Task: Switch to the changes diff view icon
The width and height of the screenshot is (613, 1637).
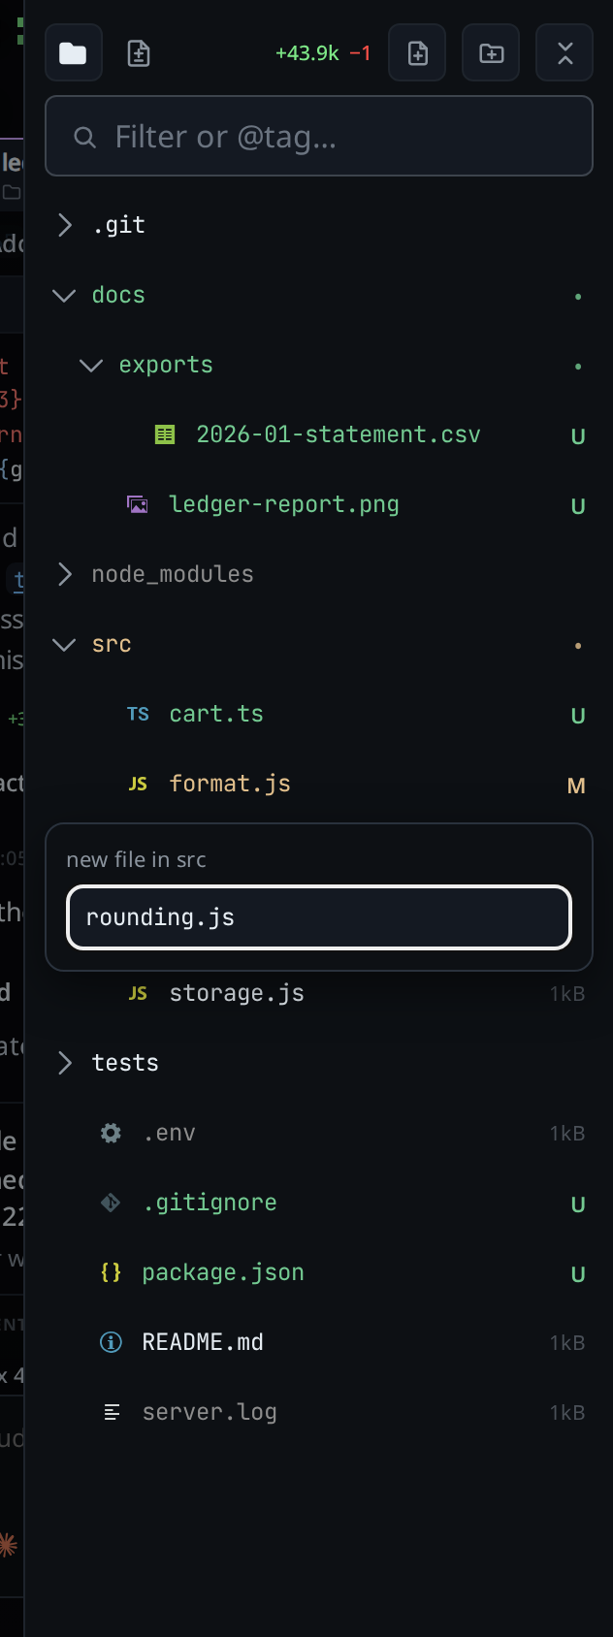Action: (x=139, y=52)
